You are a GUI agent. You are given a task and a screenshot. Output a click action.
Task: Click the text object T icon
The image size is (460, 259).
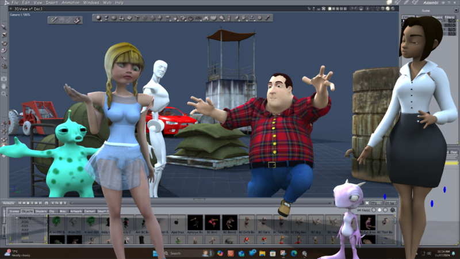pyautogui.click(x=137, y=18)
